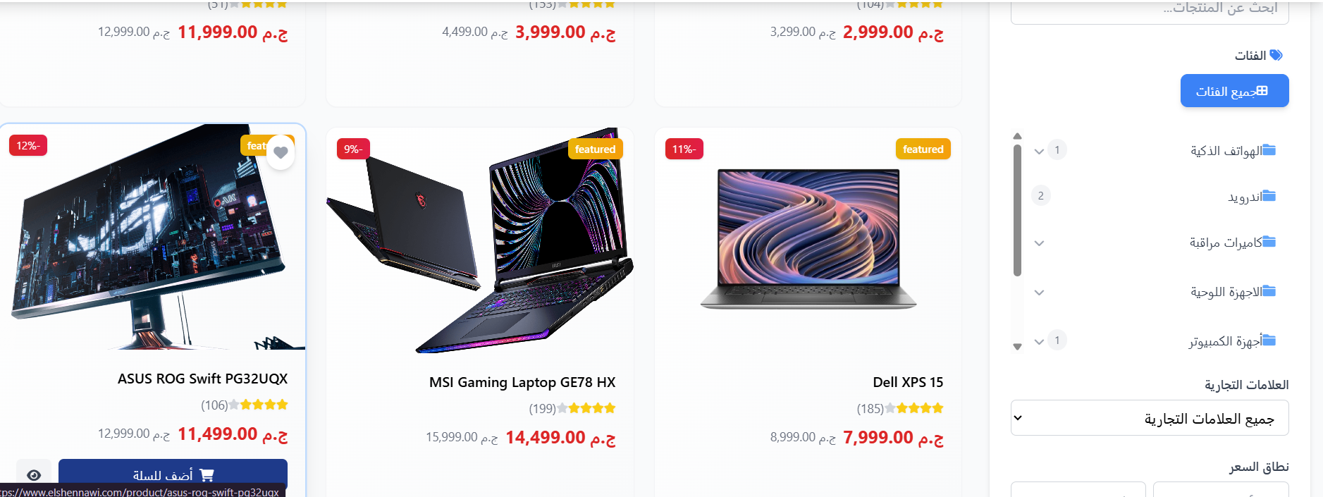
Task: Open the Dell XPS 15 product title
Action: tap(908, 382)
